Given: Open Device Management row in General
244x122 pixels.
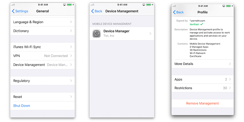Looking at the screenshot, I should (x=42, y=65).
